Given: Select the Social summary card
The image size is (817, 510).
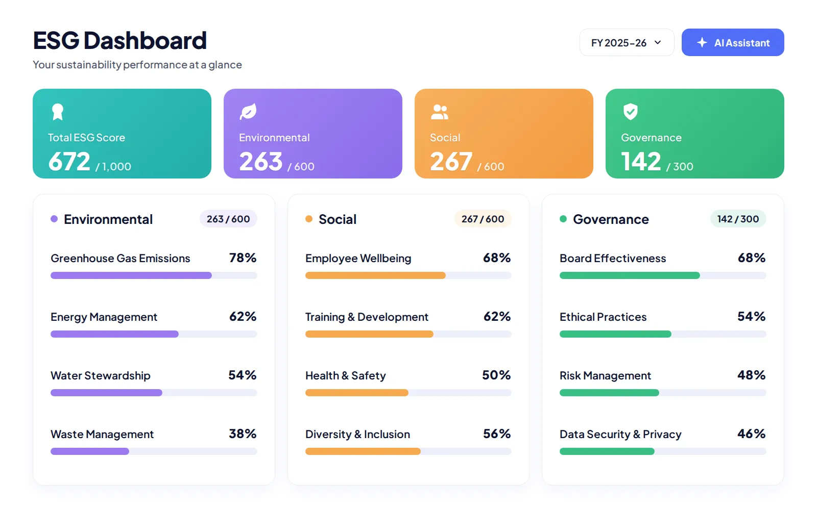Looking at the screenshot, I should pos(504,134).
